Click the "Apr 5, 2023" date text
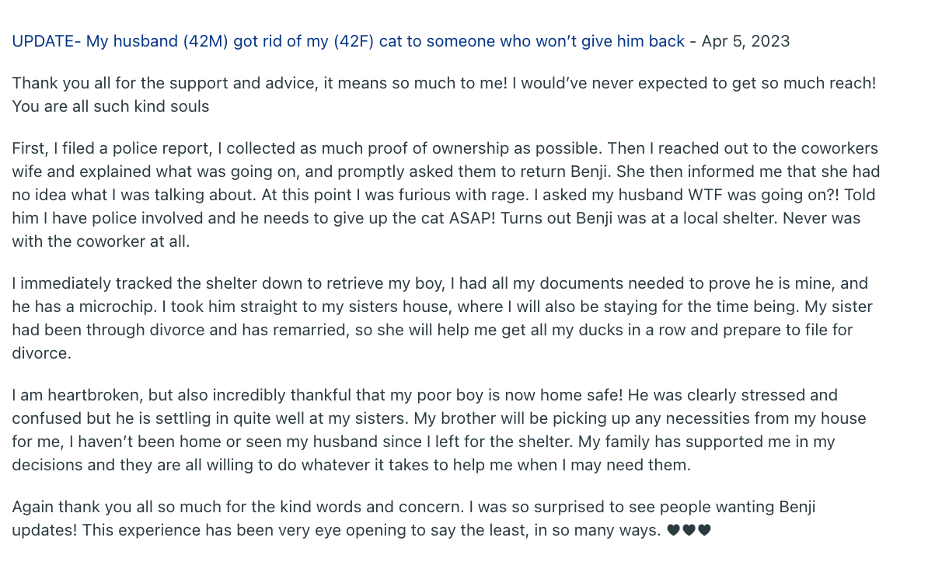 [x=745, y=41]
